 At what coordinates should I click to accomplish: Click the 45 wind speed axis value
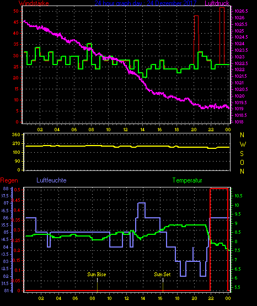(16, 22)
